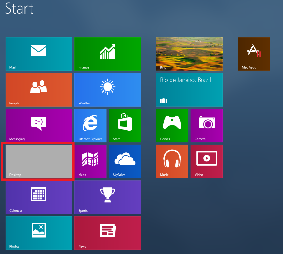The width and height of the screenshot is (283, 254).
Task: Open the News tile
Action: click(x=108, y=233)
